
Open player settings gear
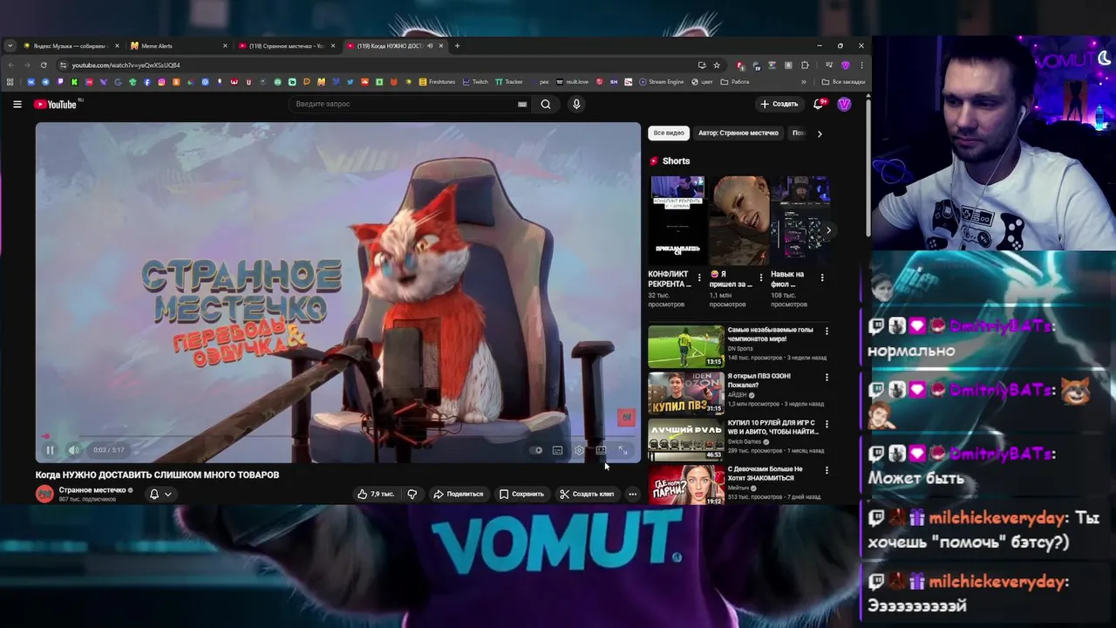click(x=579, y=450)
